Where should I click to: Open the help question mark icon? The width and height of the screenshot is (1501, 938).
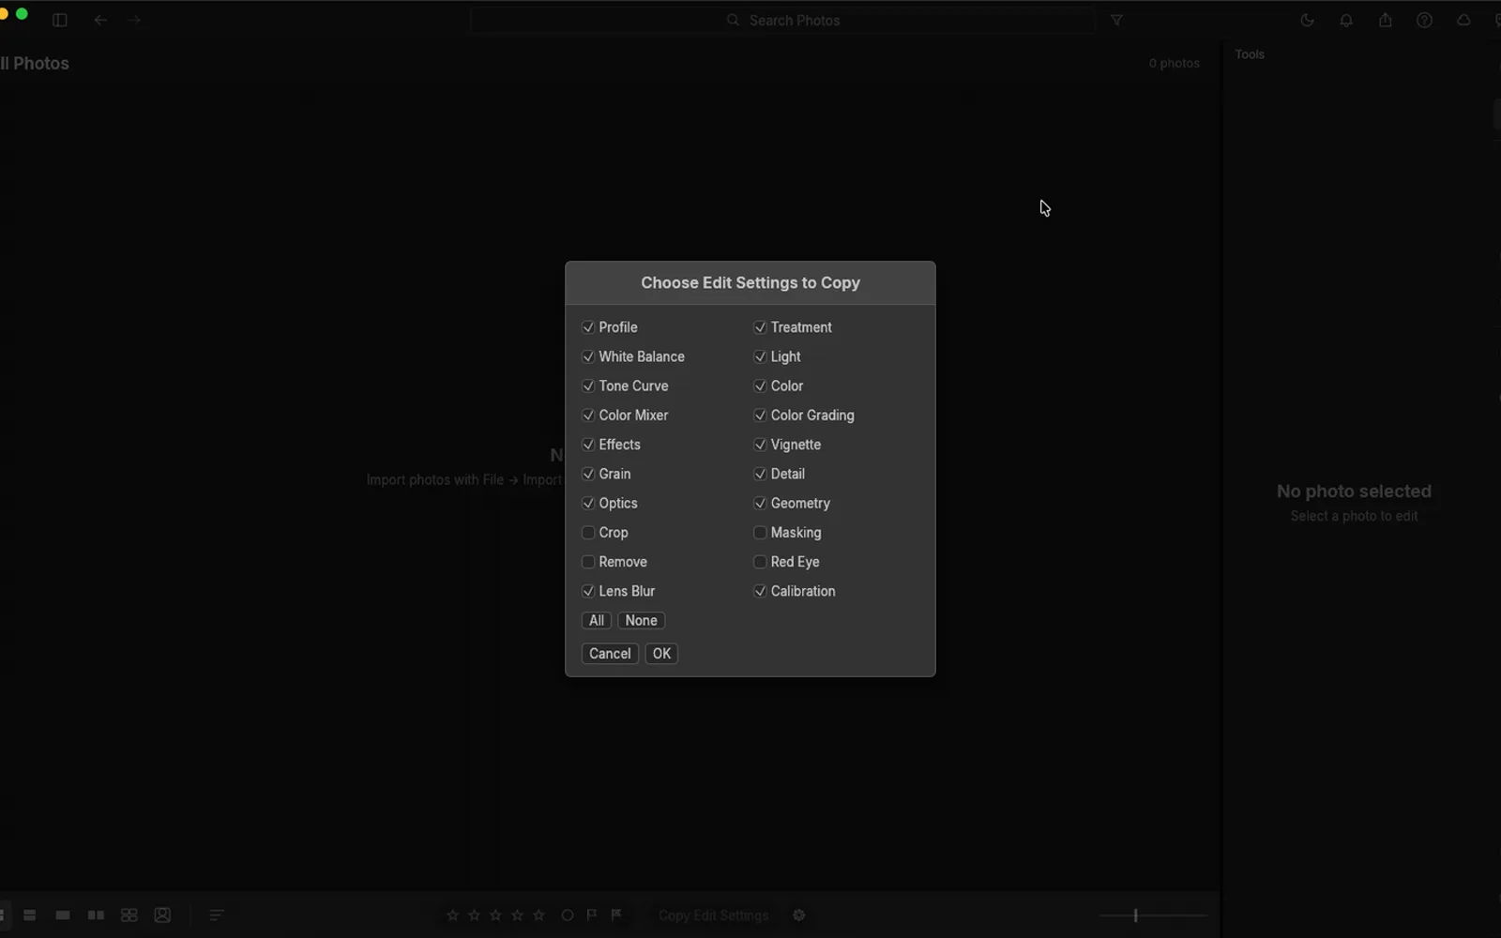pyautogui.click(x=1424, y=20)
